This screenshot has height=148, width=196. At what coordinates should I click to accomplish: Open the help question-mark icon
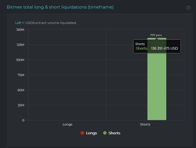coord(188,8)
